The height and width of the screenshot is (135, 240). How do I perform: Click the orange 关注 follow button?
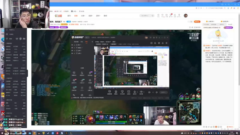coord(197,22)
